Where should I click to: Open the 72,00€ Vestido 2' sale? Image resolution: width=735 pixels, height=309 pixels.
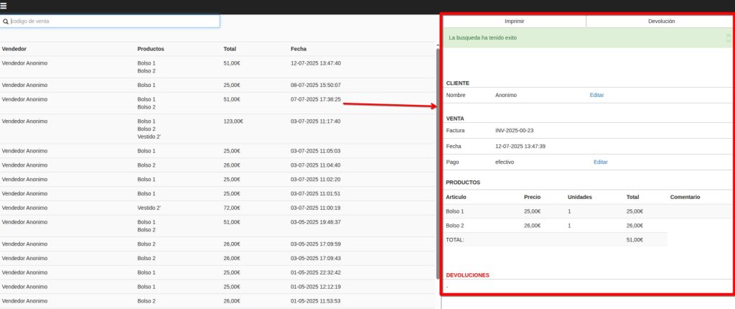(215, 208)
